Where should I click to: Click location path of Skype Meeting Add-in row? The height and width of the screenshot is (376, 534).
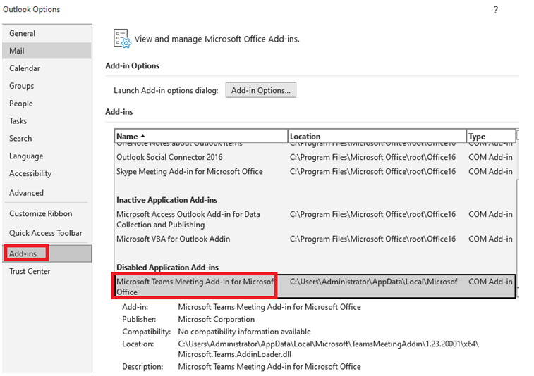[372, 171]
